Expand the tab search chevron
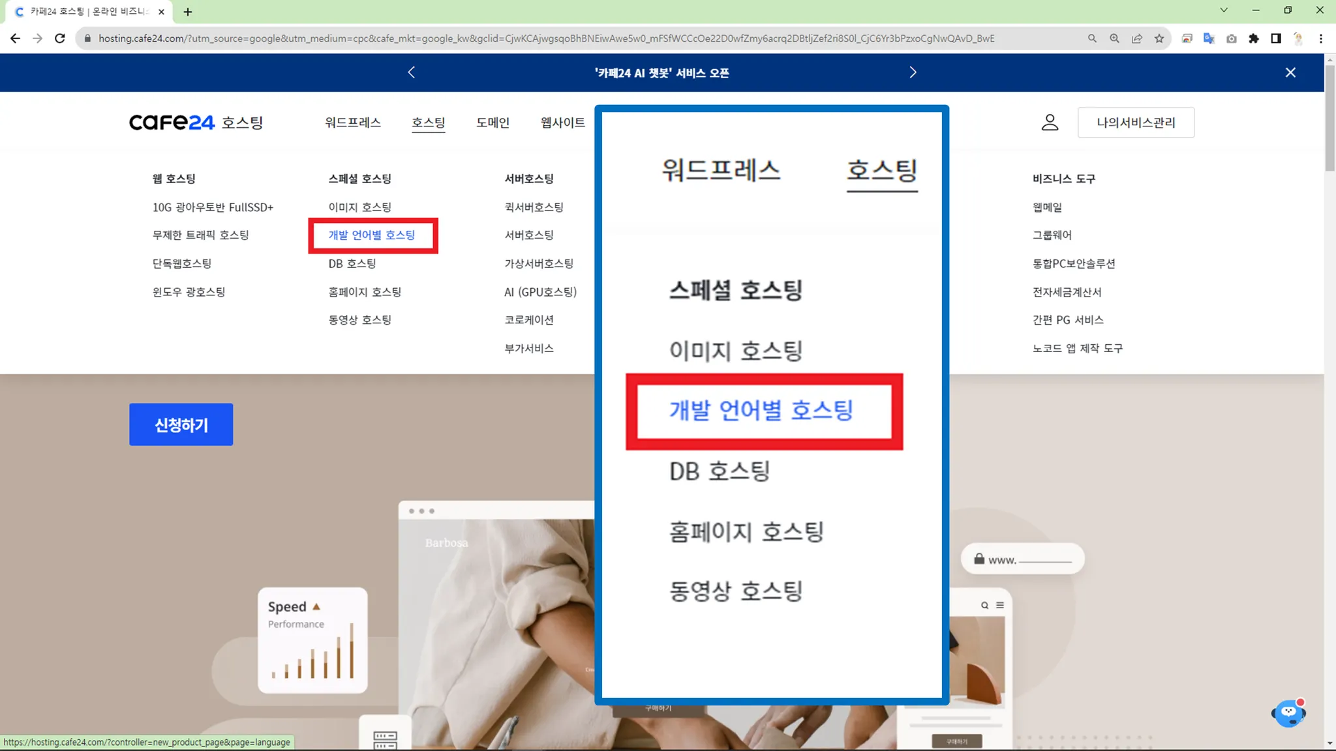Image resolution: width=1336 pixels, height=751 pixels. click(1224, 10)
